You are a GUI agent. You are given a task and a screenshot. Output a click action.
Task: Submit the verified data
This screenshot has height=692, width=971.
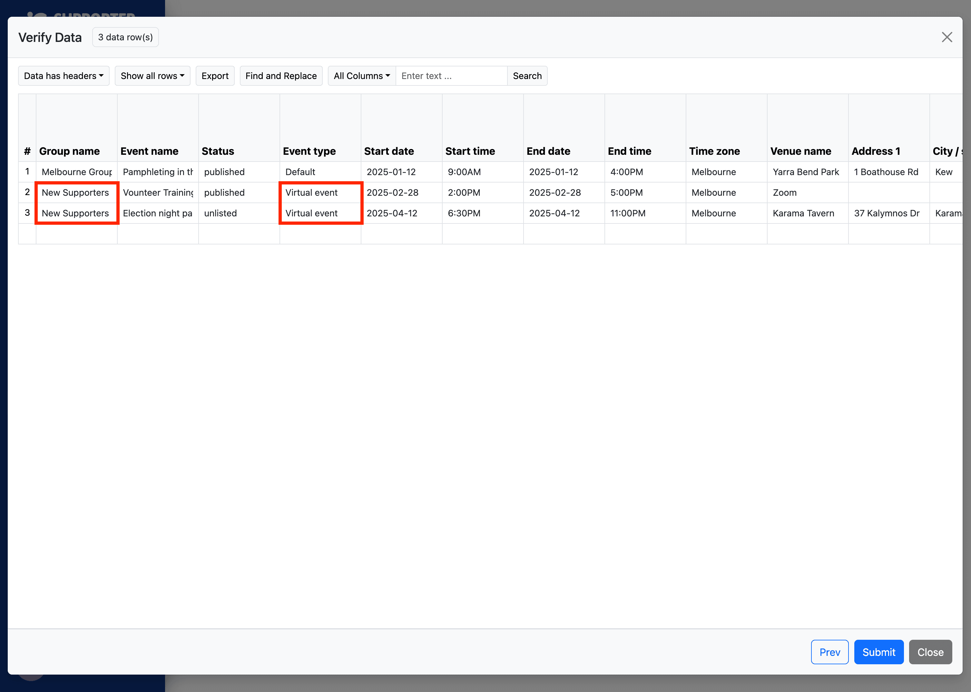pyautogui.click(x=878, y=652)
